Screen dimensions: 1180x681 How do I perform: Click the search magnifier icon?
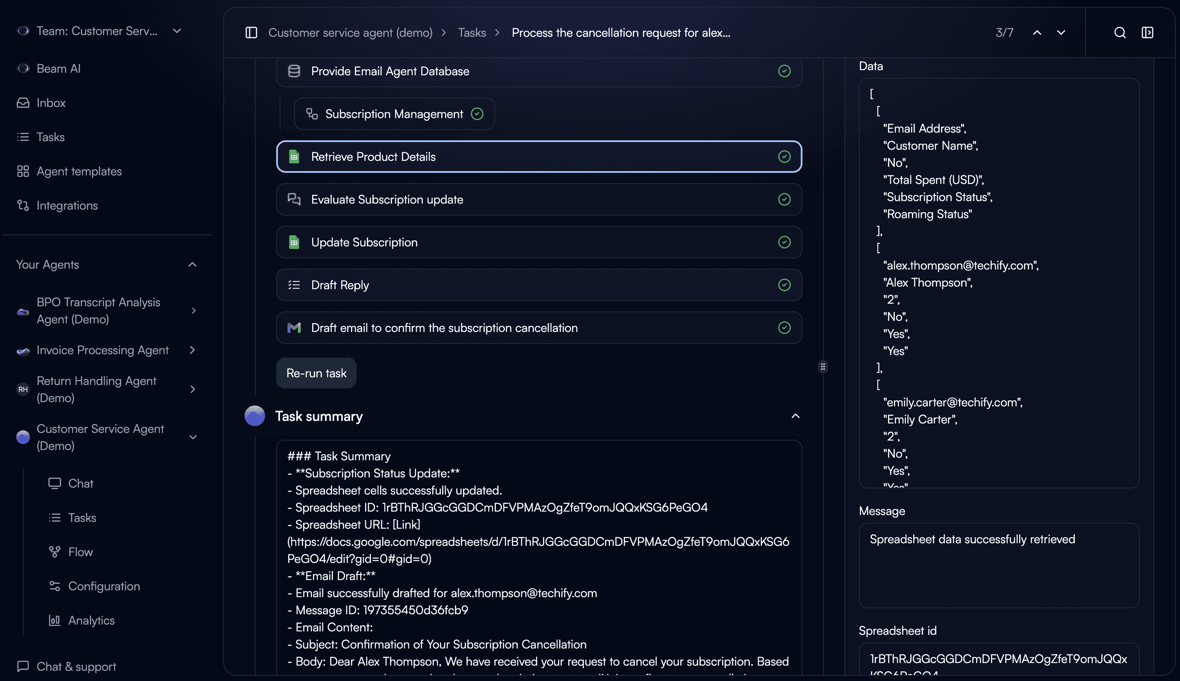[x=1120, y=33]
